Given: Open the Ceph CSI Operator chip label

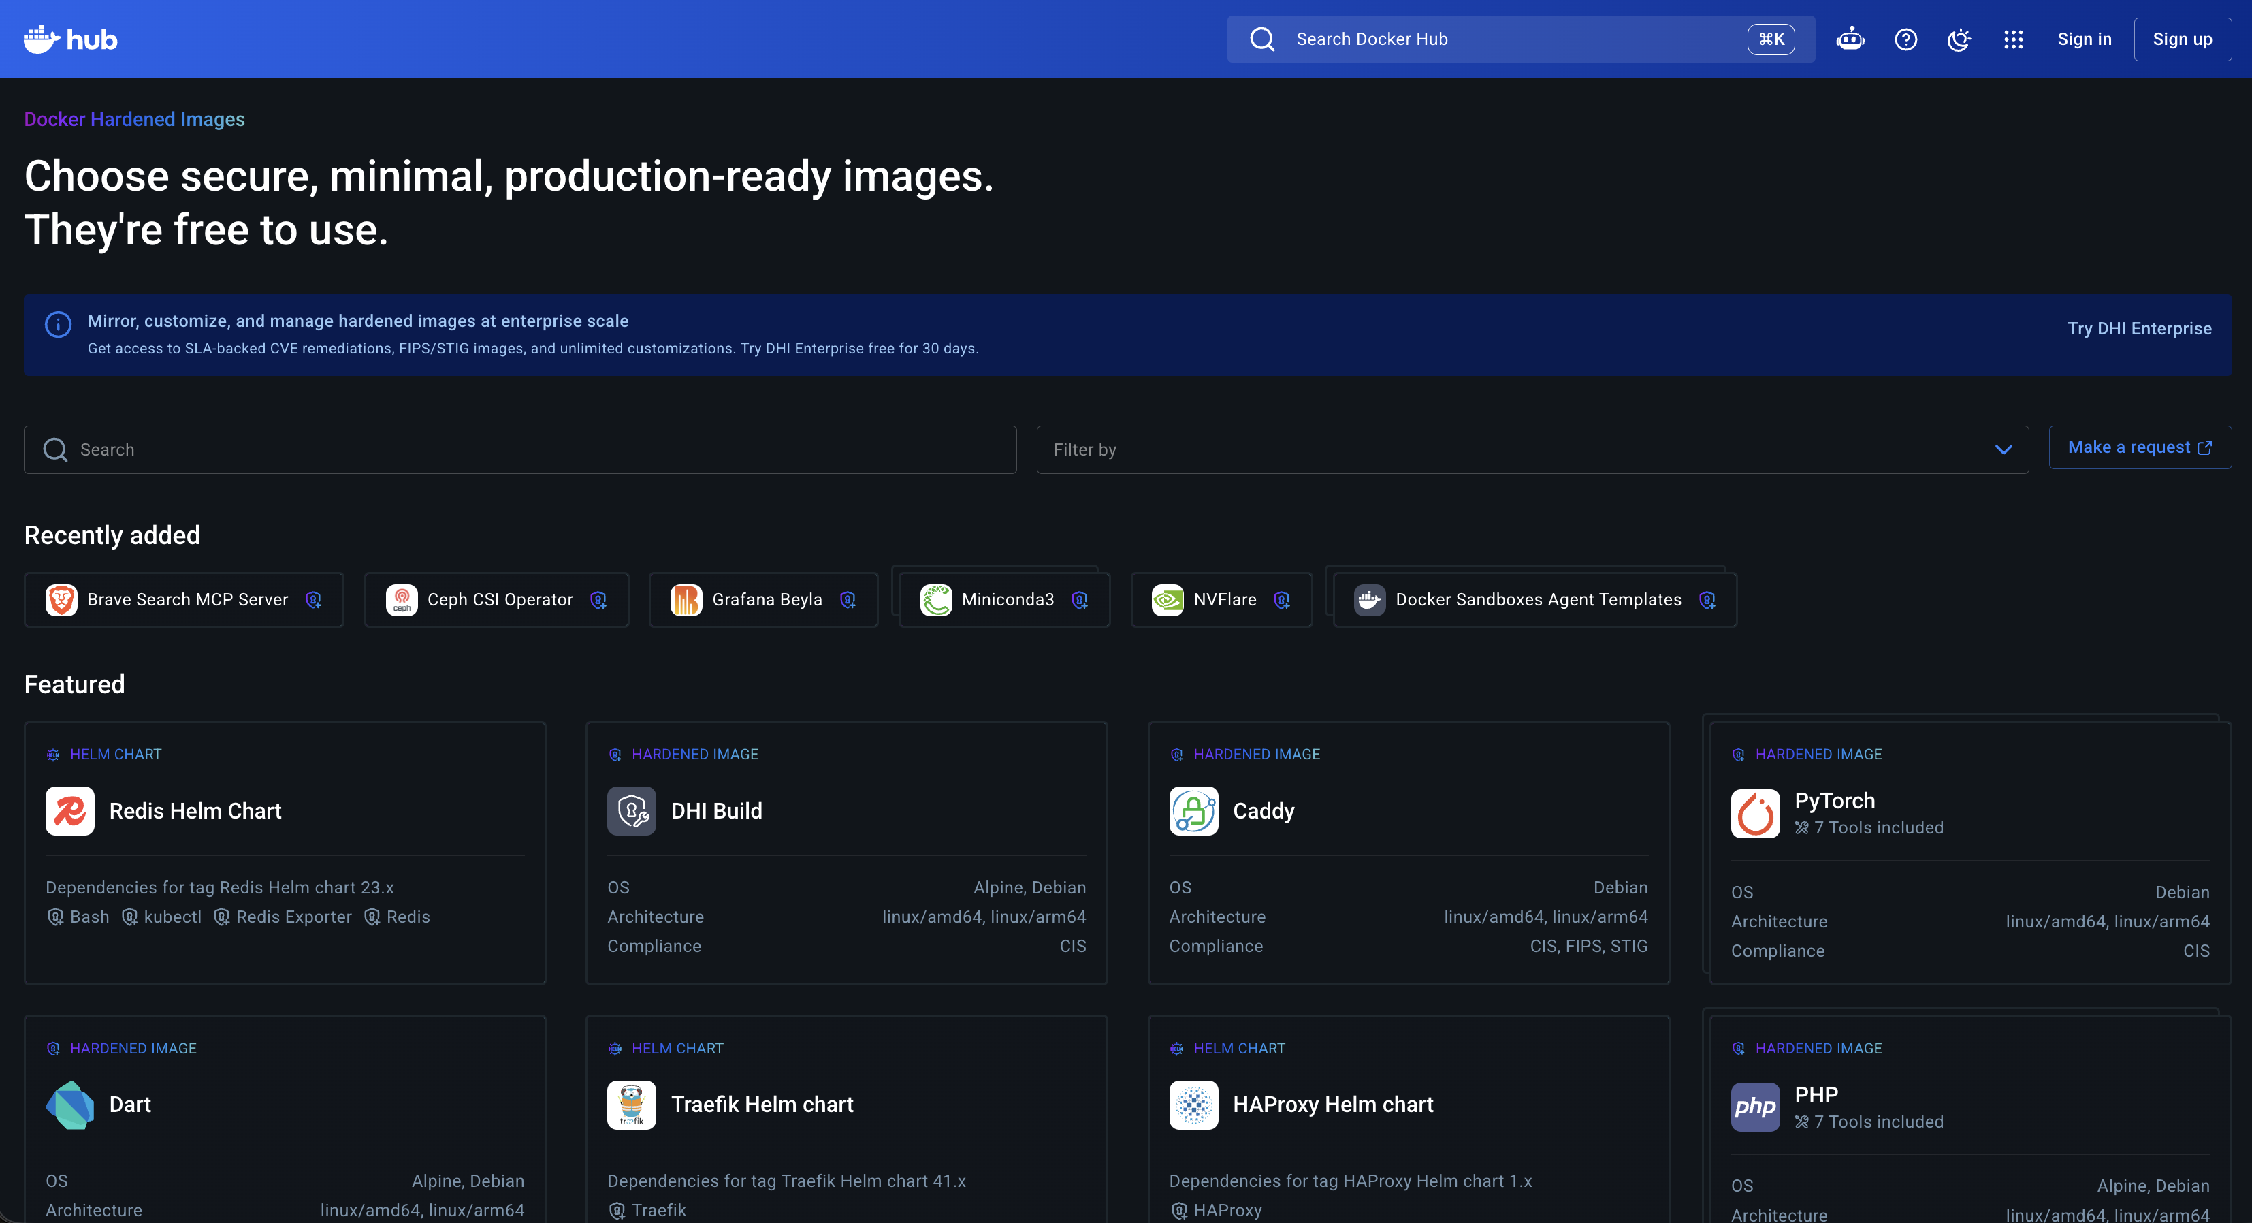Looking at the screenshot, I should pos(500,600).
